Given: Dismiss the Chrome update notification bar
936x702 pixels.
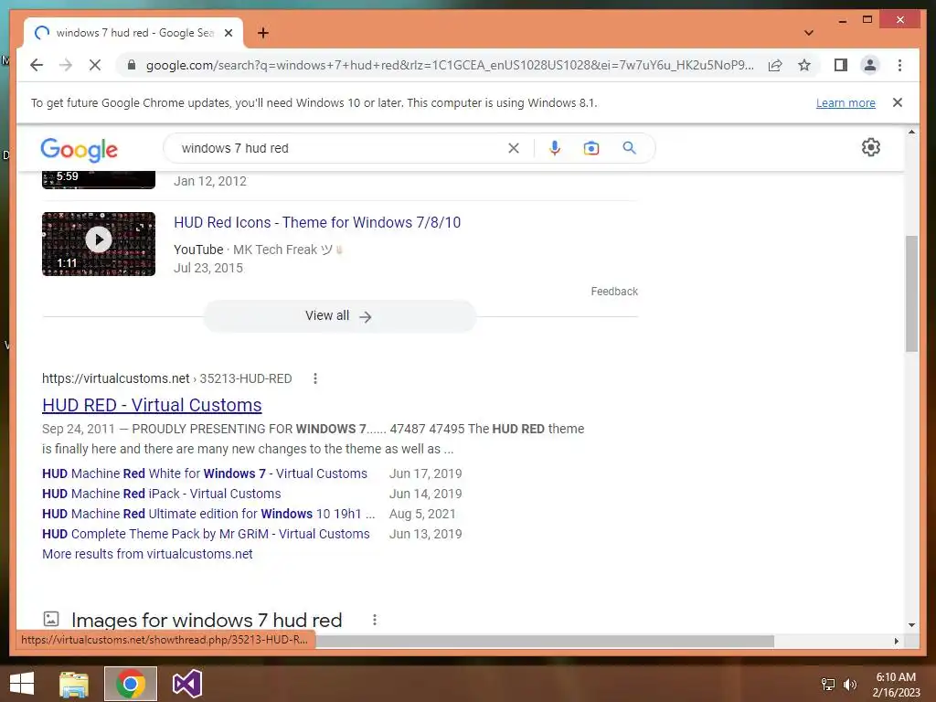Looking at the screenshot, I should coord(898,102).
